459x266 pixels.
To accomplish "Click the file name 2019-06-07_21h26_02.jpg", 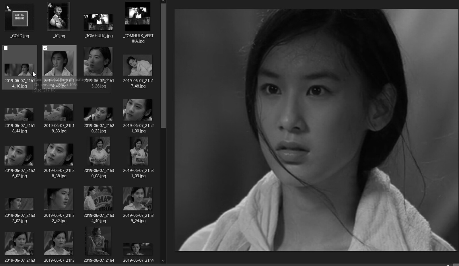I will point(20,173).
